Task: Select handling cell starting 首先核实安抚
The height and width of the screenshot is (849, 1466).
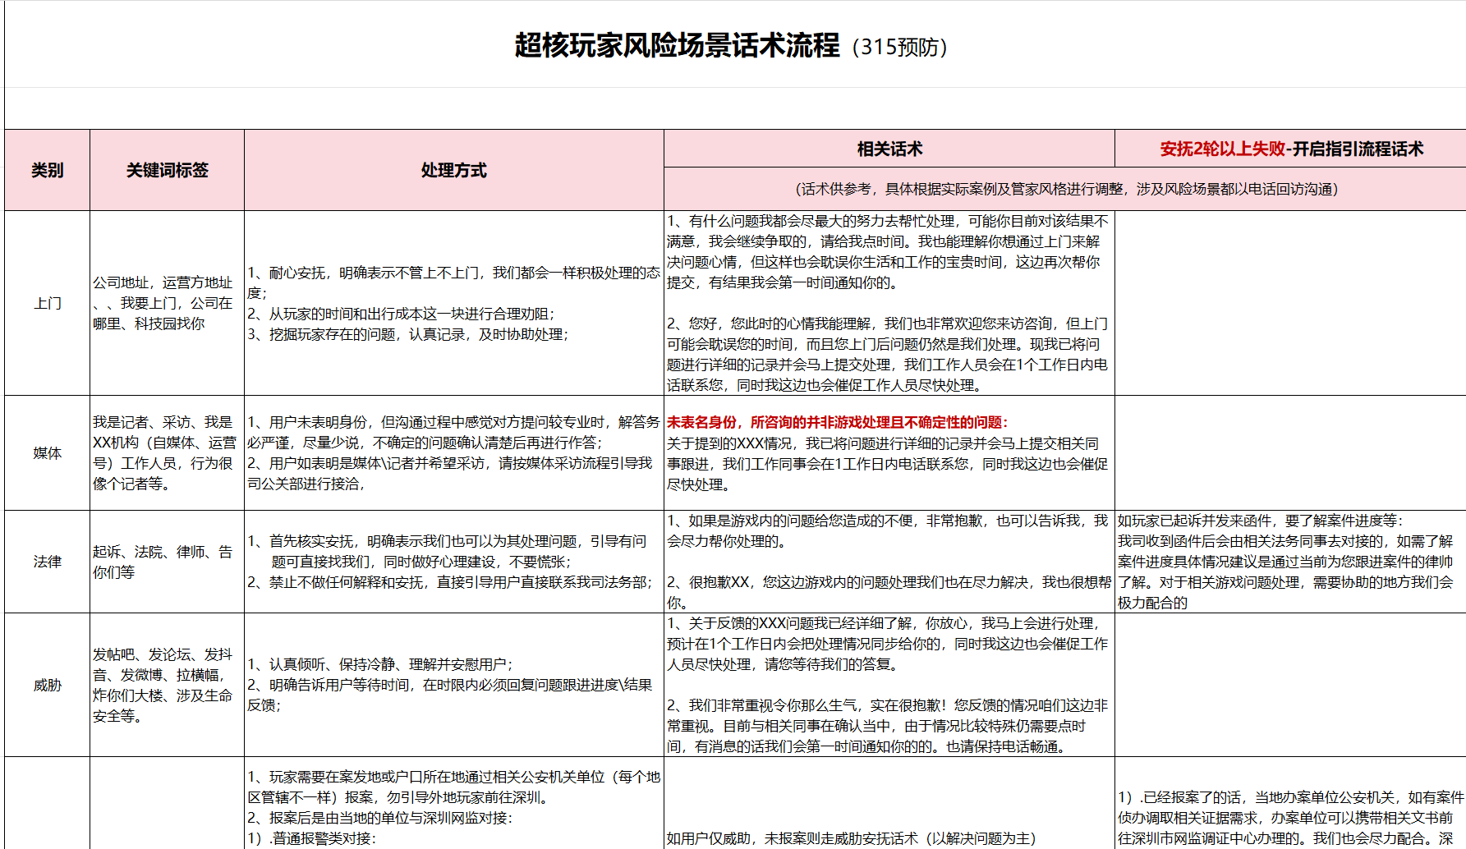Action: (453, 562)
